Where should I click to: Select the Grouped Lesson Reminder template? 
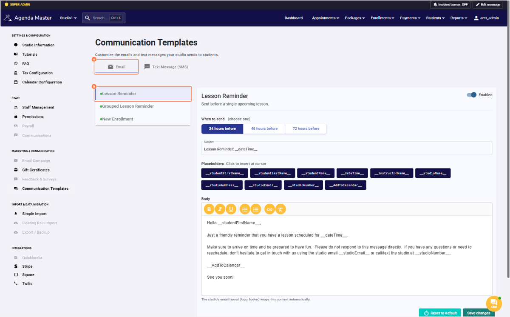coord(143,106)
